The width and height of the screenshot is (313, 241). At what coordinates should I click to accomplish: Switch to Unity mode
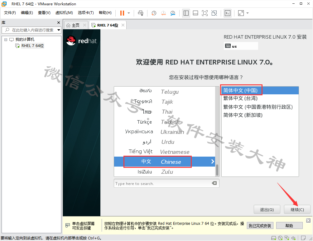(214, 13)
